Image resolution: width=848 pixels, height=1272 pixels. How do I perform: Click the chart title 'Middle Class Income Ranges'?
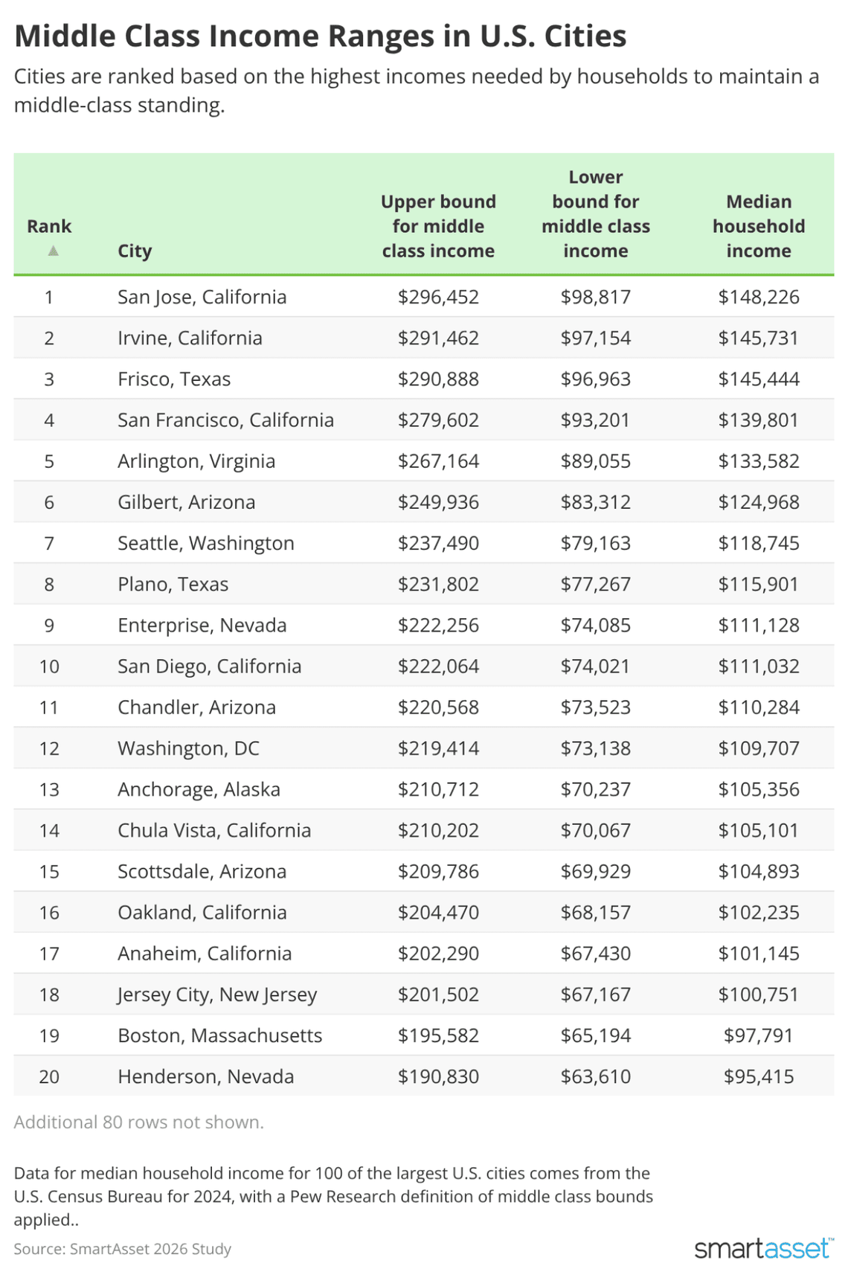[320, 36]
